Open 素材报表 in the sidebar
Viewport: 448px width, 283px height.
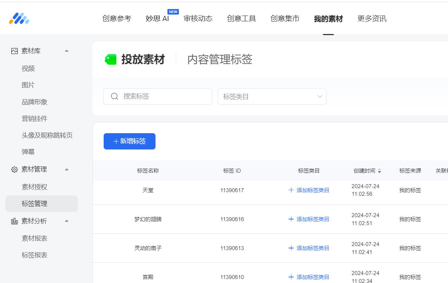click(x=34, y=238)
